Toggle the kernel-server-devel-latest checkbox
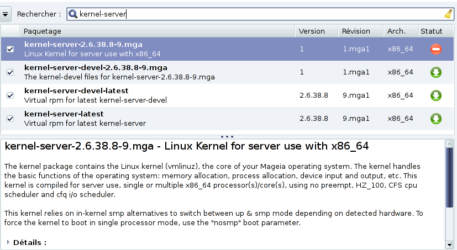 (x=10, y=95)
